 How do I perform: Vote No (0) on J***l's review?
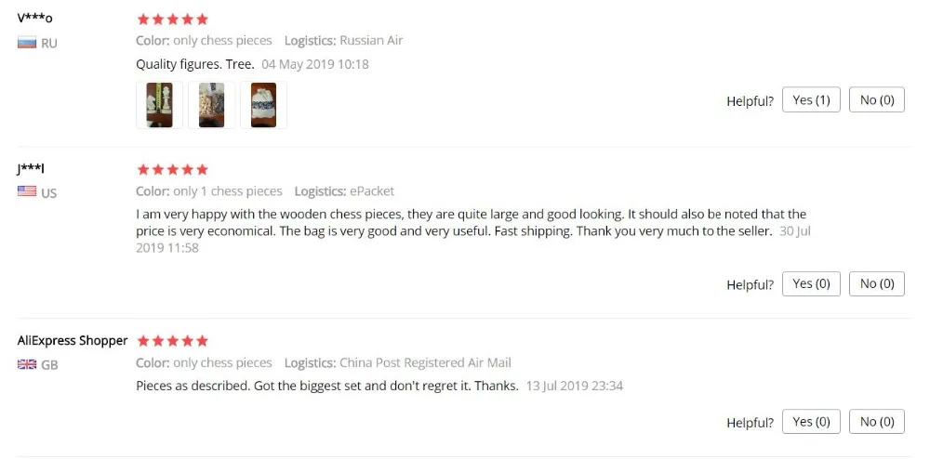pos(877,283)
